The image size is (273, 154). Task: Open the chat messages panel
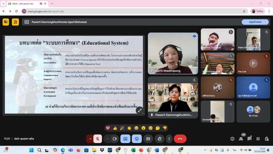coord(249,139)
